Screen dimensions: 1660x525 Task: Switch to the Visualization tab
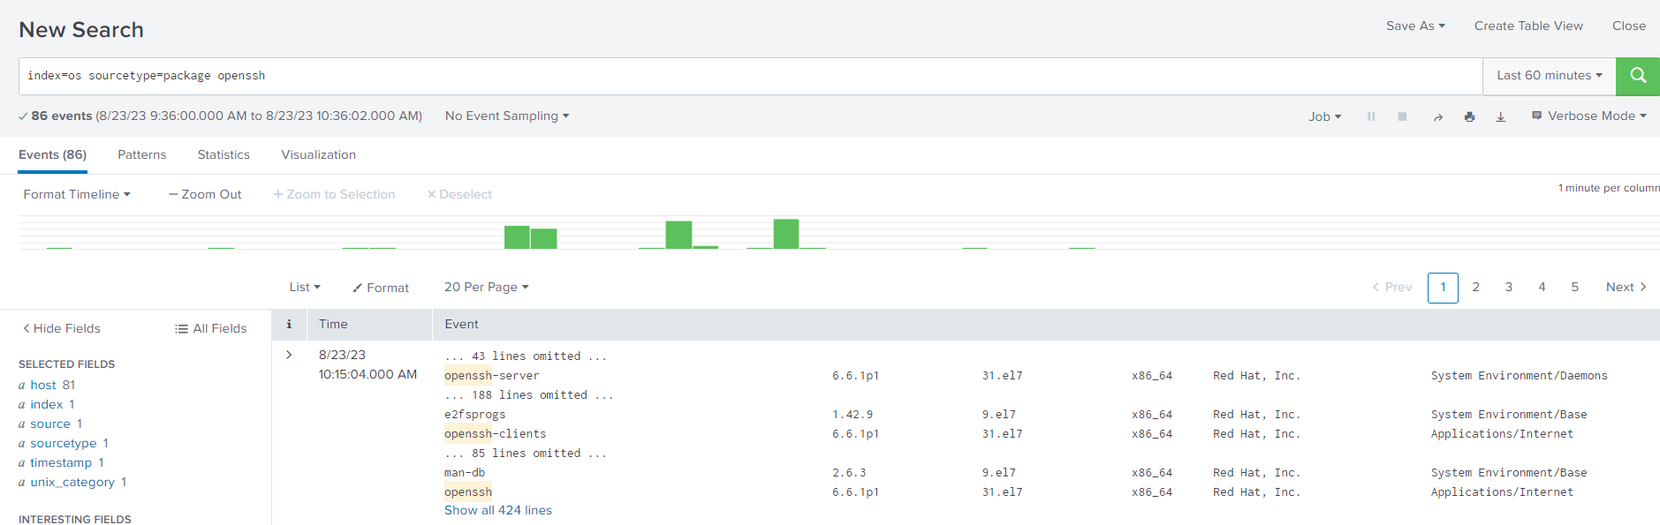click(x=318, y=155)
